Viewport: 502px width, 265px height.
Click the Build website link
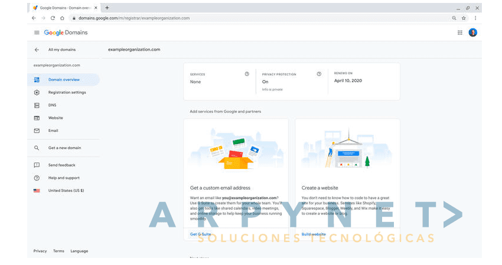pyautogui.click(x=314, y=234)
